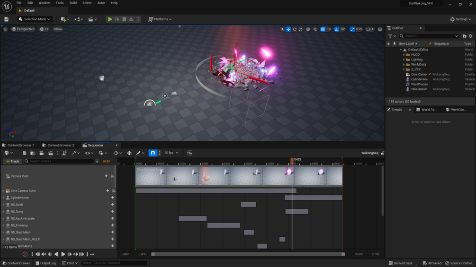Open viewport layout switcher icon

tap(380, 29)
